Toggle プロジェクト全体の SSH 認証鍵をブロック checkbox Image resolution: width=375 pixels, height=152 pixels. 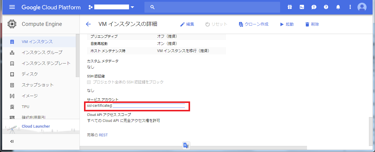pos(89,82)
